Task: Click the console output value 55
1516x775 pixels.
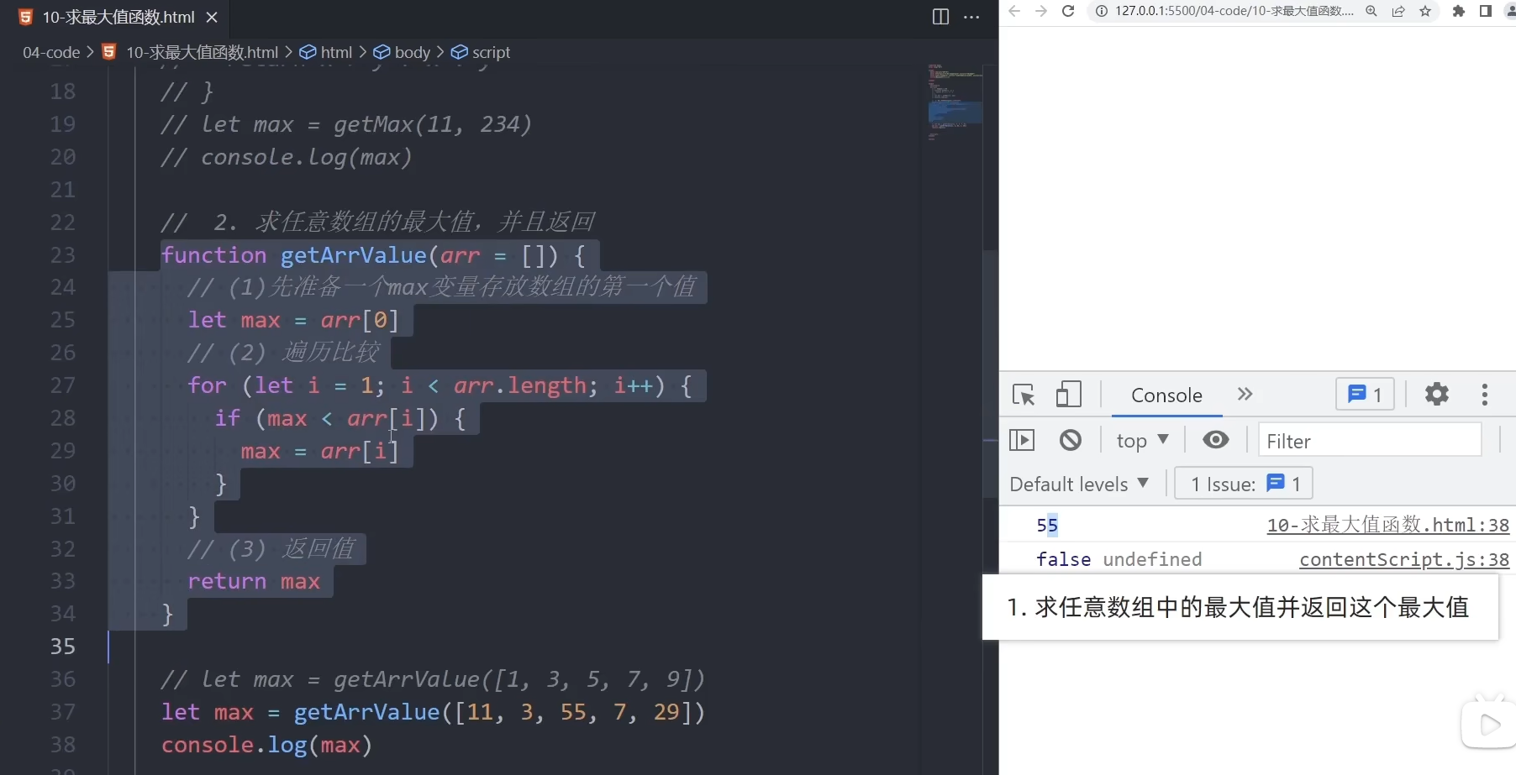Action: click(x=1047, y=526)
